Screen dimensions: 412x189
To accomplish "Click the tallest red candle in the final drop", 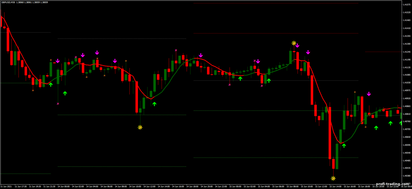I will tap(330, 133).
